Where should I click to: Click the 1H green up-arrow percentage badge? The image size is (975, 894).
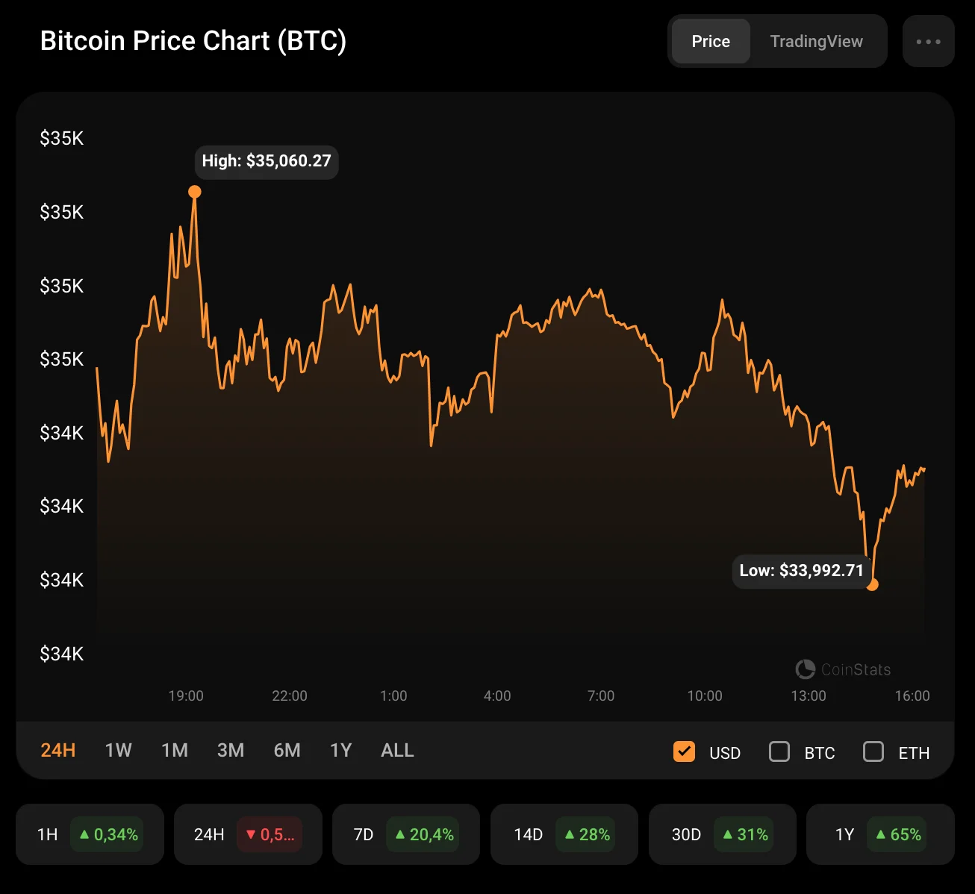point(109,834)
